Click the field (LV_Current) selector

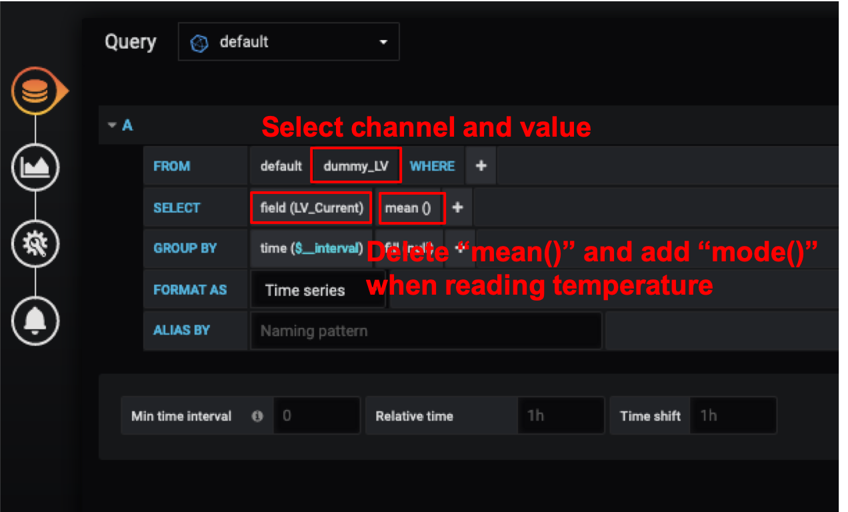[311, 208]
